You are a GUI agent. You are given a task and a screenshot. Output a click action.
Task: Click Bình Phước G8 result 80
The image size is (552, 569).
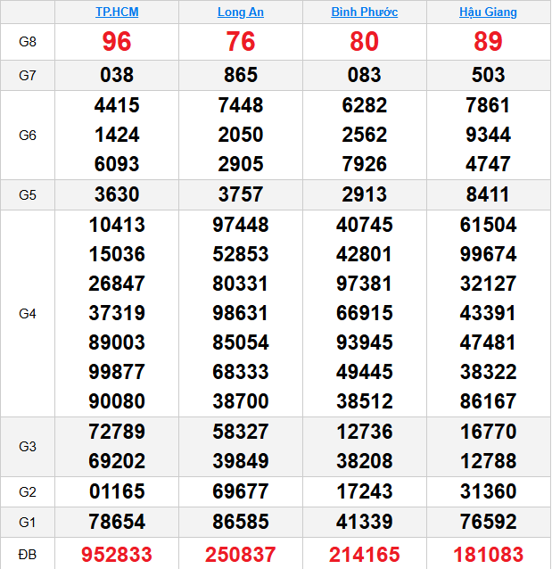(x=365, y=41)
